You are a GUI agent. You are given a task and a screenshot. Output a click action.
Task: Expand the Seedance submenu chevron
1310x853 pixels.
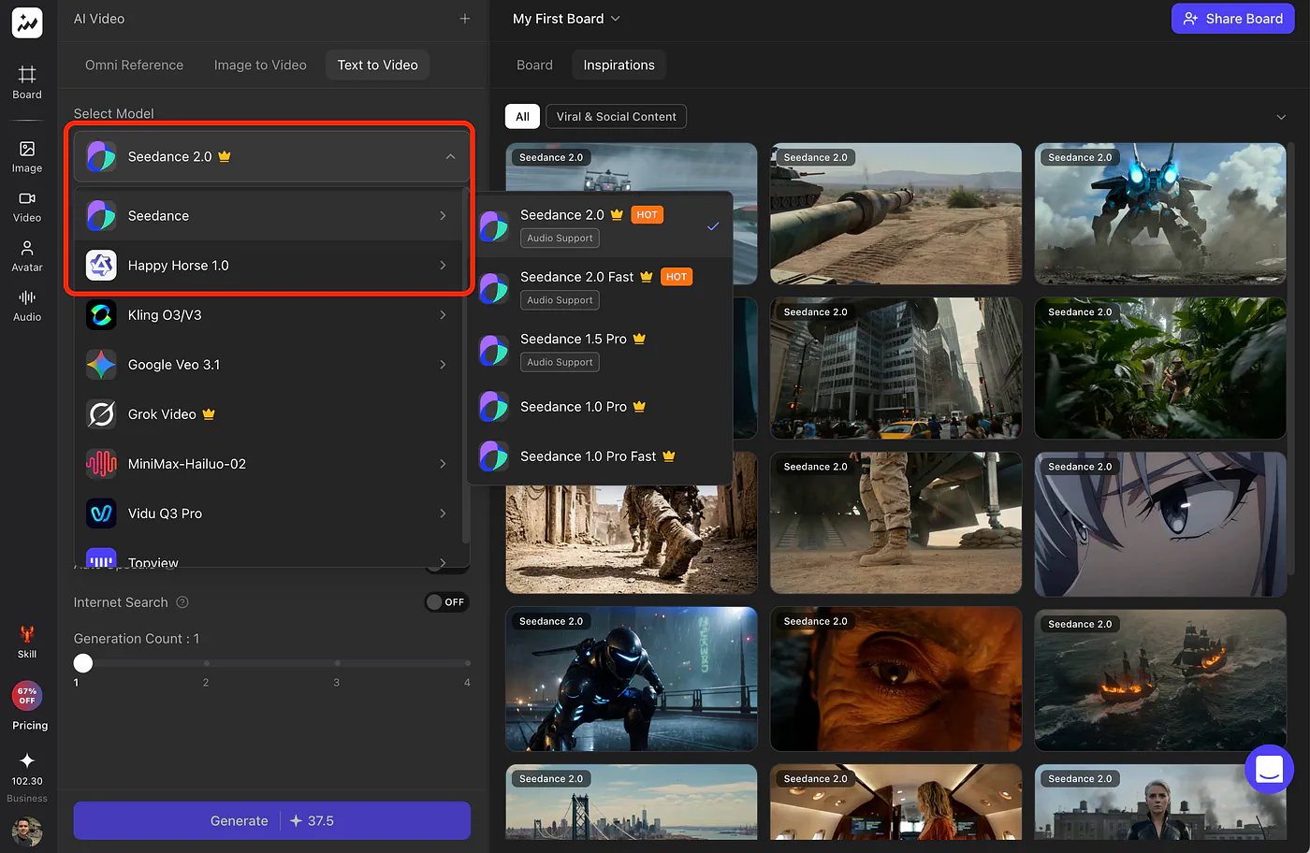(x=443, y=216)
